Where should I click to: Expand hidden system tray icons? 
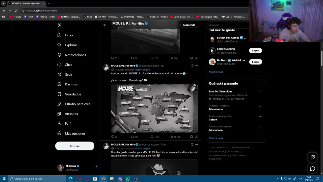pyautogui.click(x=278, y=179)
